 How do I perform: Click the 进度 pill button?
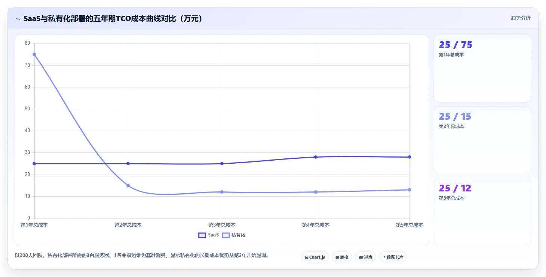click(x=365, y=257)
